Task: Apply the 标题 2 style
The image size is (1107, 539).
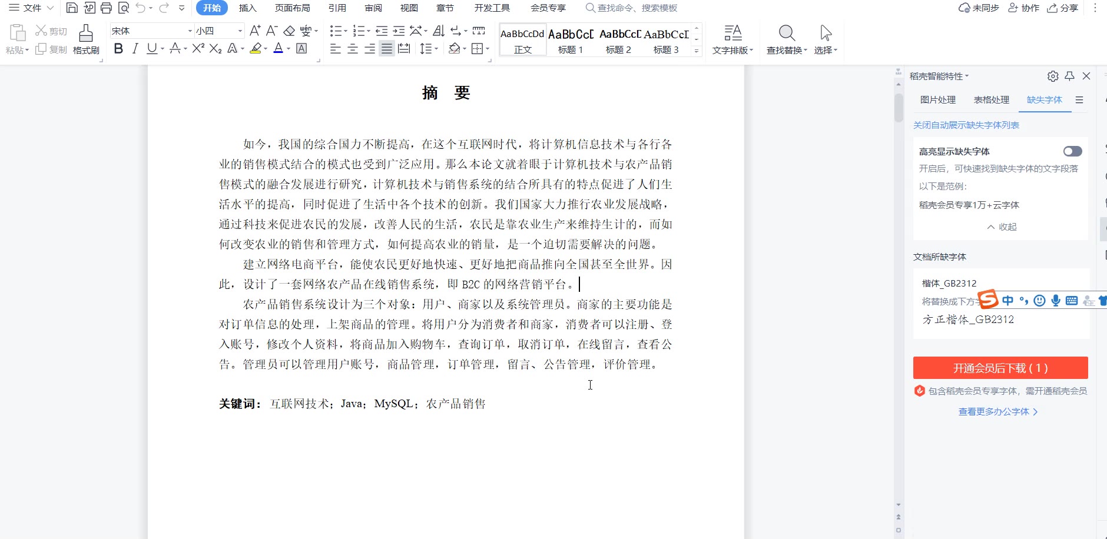Action: click(x=619, y=40)
